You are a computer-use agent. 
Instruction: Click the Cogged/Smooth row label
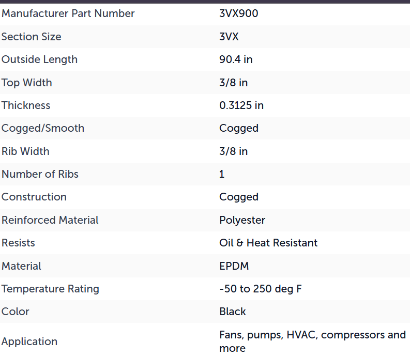tap(43, 128)
